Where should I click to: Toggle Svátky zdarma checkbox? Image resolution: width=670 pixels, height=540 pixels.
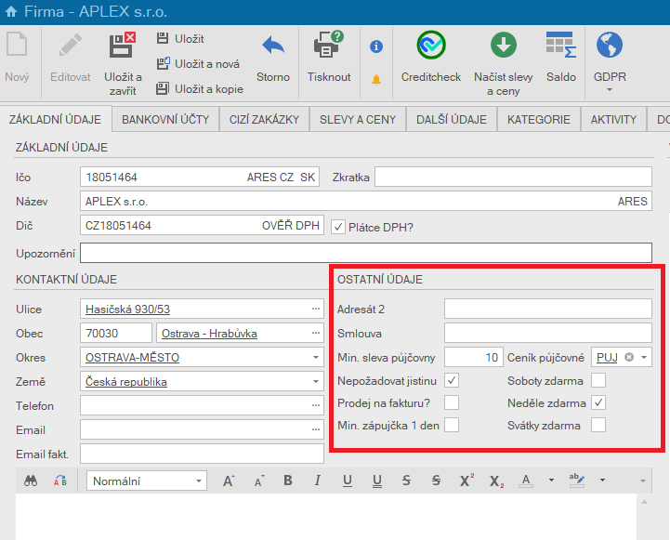tap(598, 425)
